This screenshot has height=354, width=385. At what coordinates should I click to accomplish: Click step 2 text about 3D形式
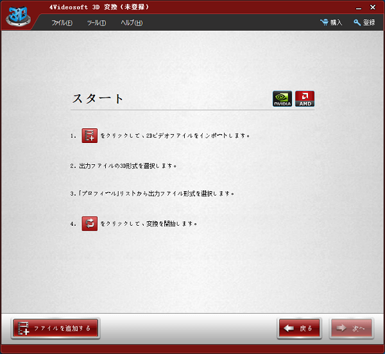[123, 166]
